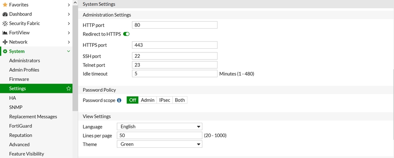Collapse the System menu chevron
394x158 pixels.
coord(69,51)
